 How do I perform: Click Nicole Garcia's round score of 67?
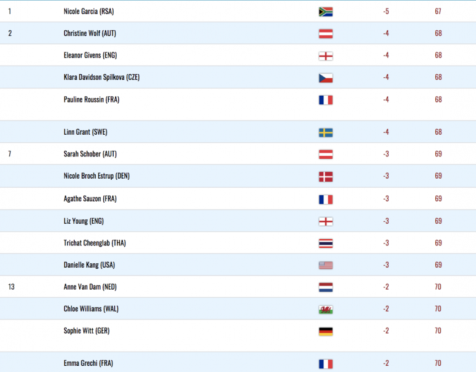click(x=438, y=12)
